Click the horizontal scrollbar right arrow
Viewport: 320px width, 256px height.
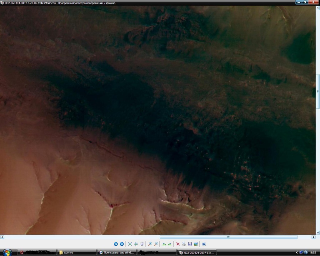pos(313,237)
